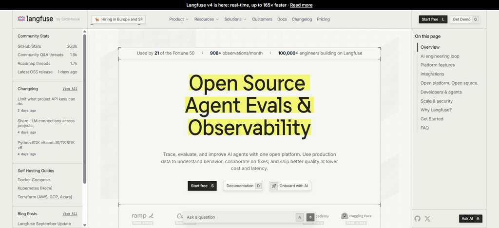Click the Hiring in Europe and SF badge
The height and width of the screenshot is (228, 499).
(x=119, y=19)
